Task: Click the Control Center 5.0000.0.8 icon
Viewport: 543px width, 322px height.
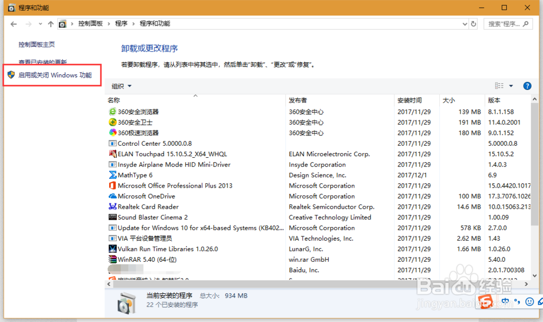Action: point(112,143)
